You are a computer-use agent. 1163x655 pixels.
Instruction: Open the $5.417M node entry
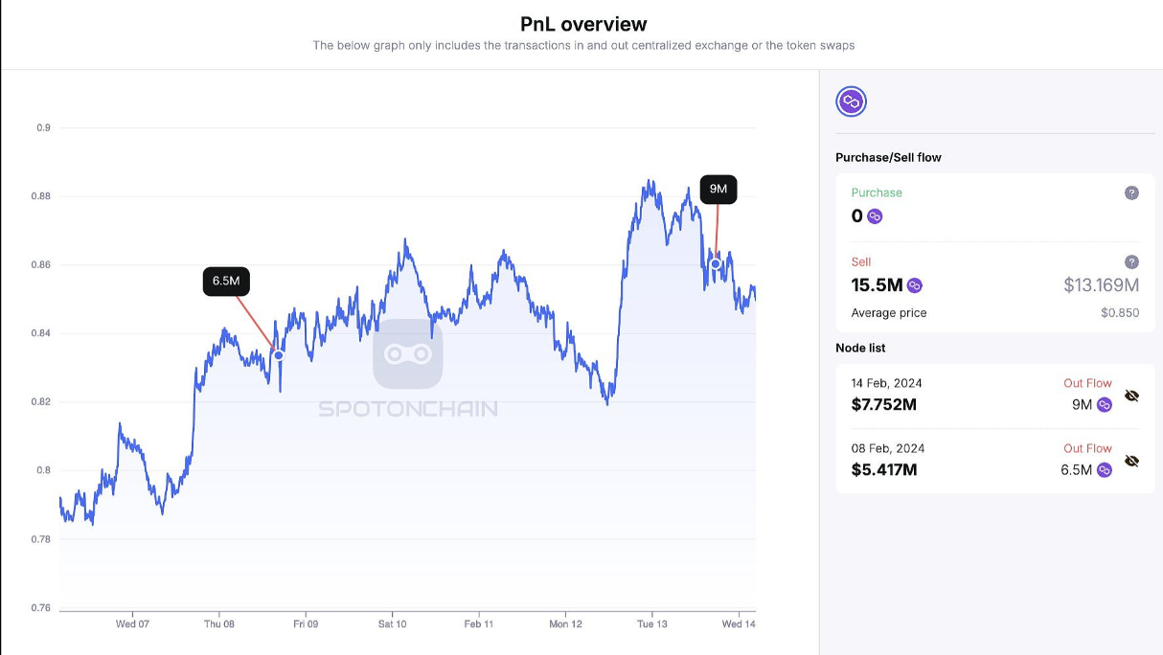pos(884,470)
